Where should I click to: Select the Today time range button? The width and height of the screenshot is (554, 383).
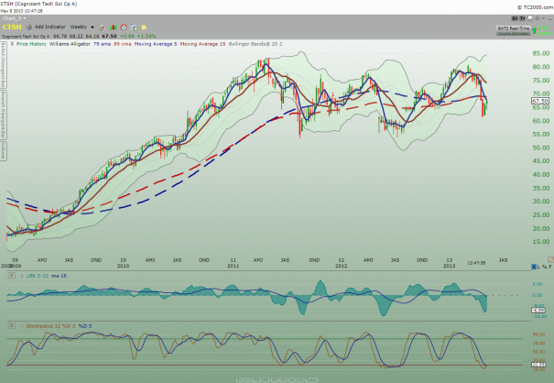point(311,380)
